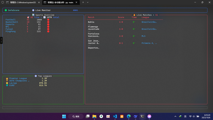Screen dimensions: 213x120
Task: Select the Futsal sport row
Action: click(27, 29)
